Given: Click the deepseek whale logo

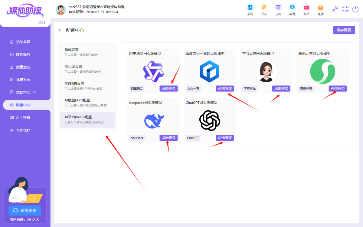Looking at the screenshot, I should pos(154,121).
